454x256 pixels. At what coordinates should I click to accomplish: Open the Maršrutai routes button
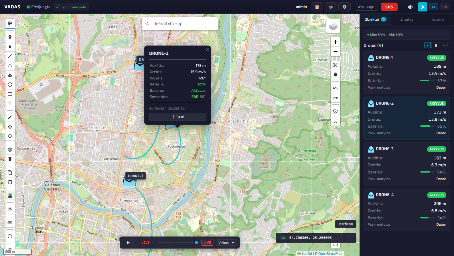coord(346,224)
